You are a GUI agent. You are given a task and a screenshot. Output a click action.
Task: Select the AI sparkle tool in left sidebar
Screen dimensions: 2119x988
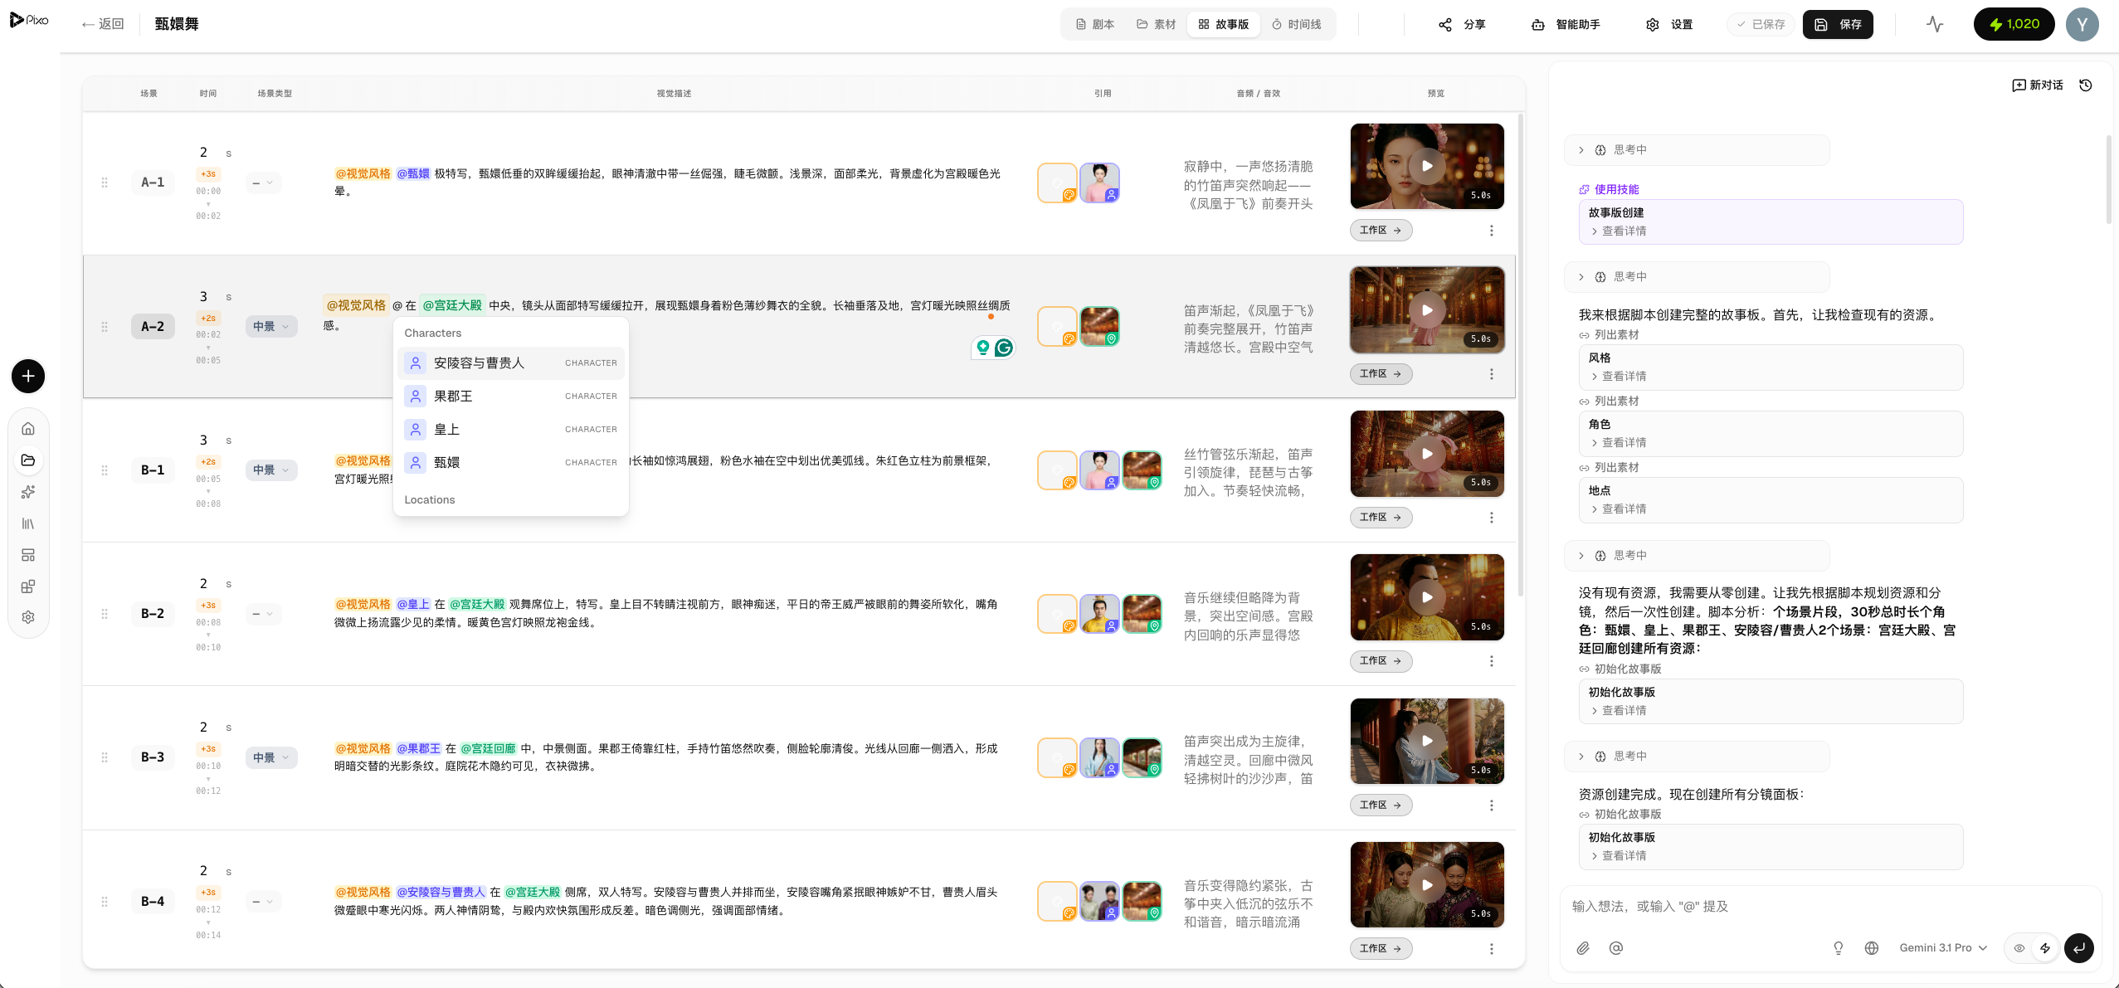pos(28,491)
